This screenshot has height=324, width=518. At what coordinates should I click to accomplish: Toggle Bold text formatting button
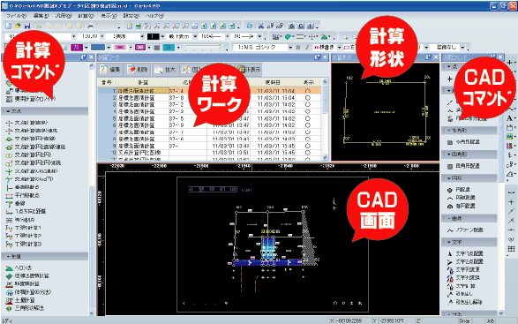[298, 48]
